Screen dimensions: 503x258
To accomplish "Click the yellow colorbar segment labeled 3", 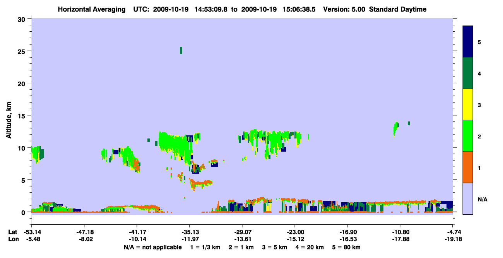I will (468, 104).
